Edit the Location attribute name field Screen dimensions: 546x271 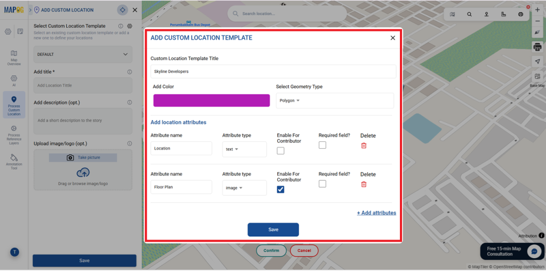pyautogui.click(x=181, y=148)
